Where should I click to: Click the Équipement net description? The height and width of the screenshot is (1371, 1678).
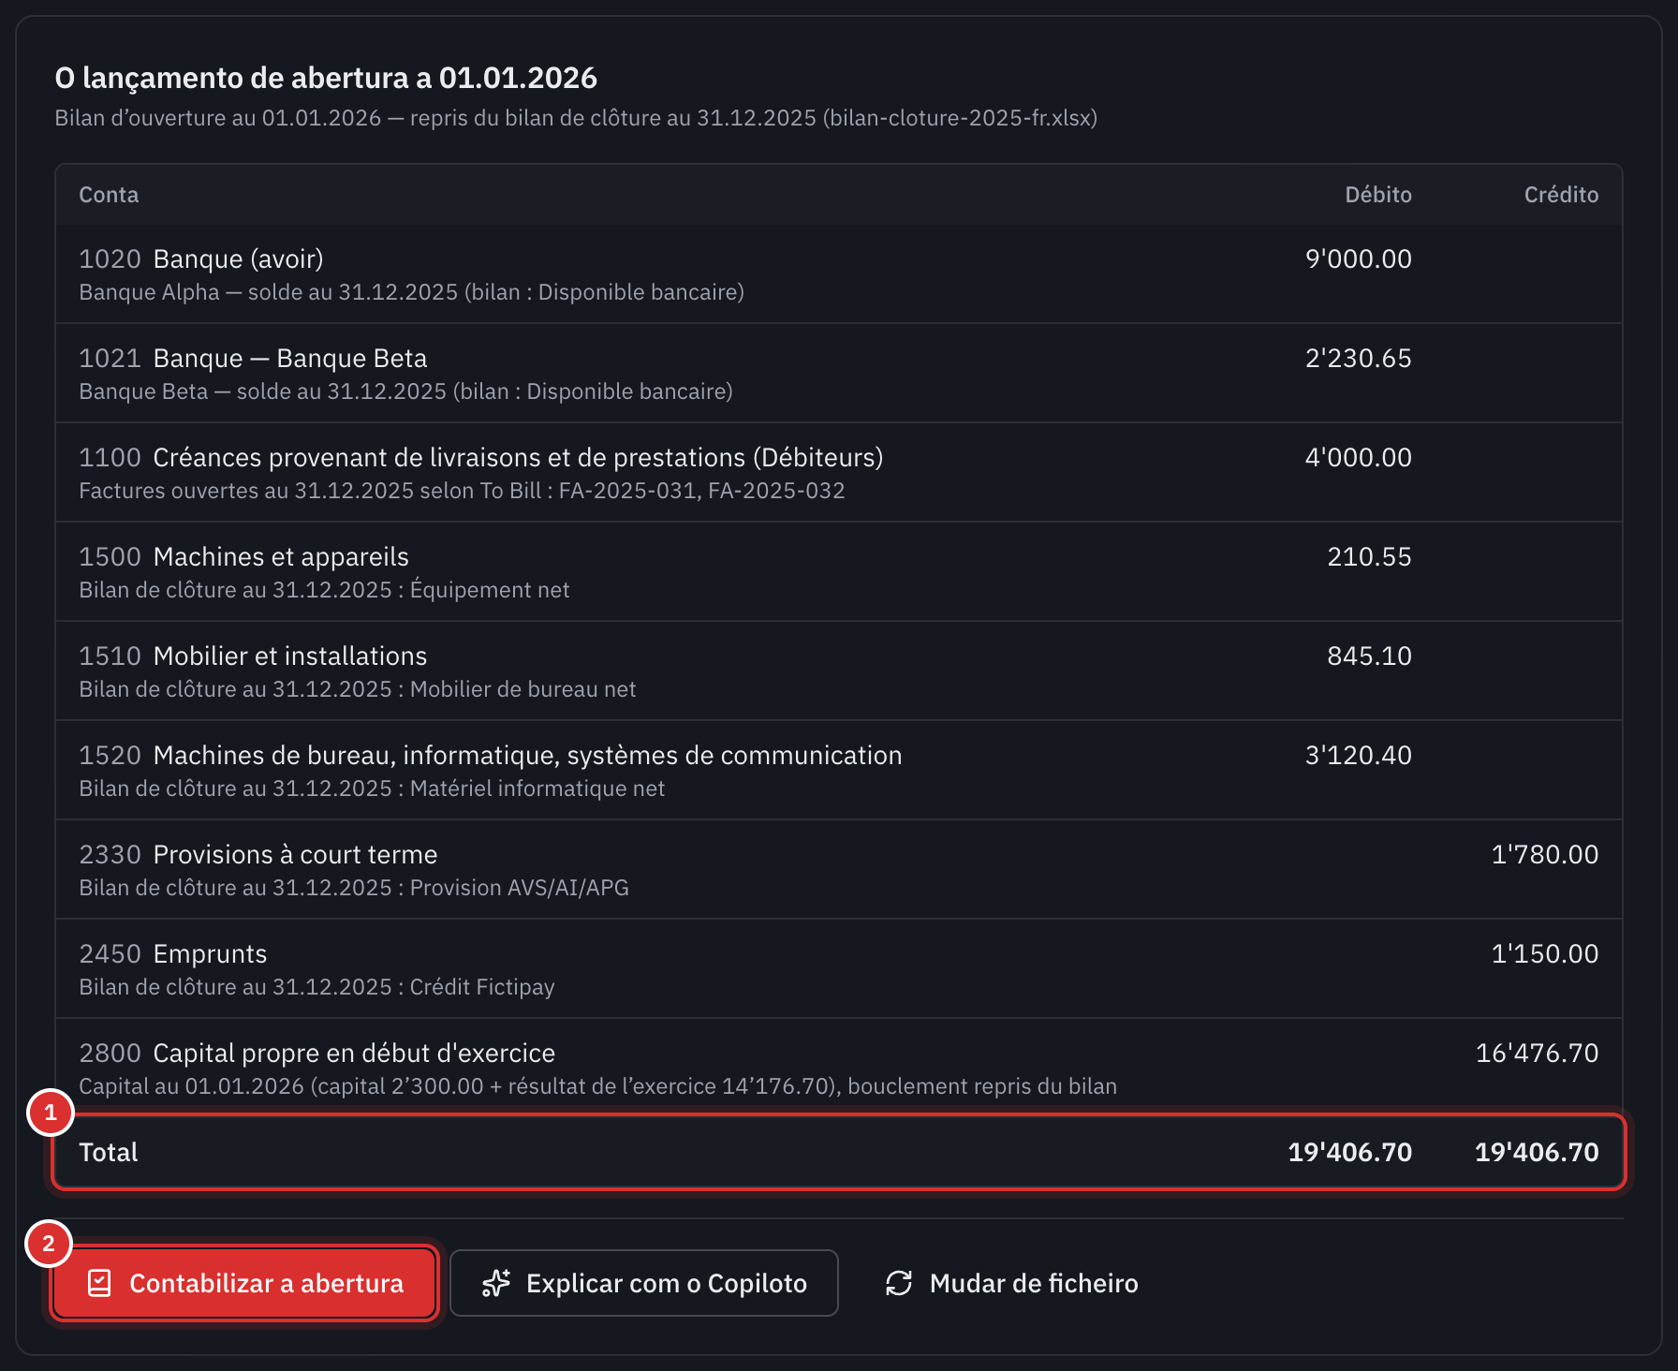click(324, 590)
